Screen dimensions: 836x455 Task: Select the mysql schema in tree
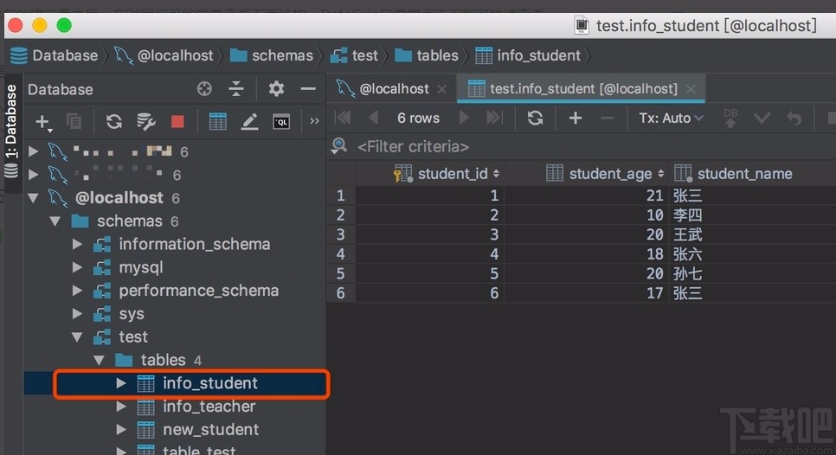pos(141,267)
